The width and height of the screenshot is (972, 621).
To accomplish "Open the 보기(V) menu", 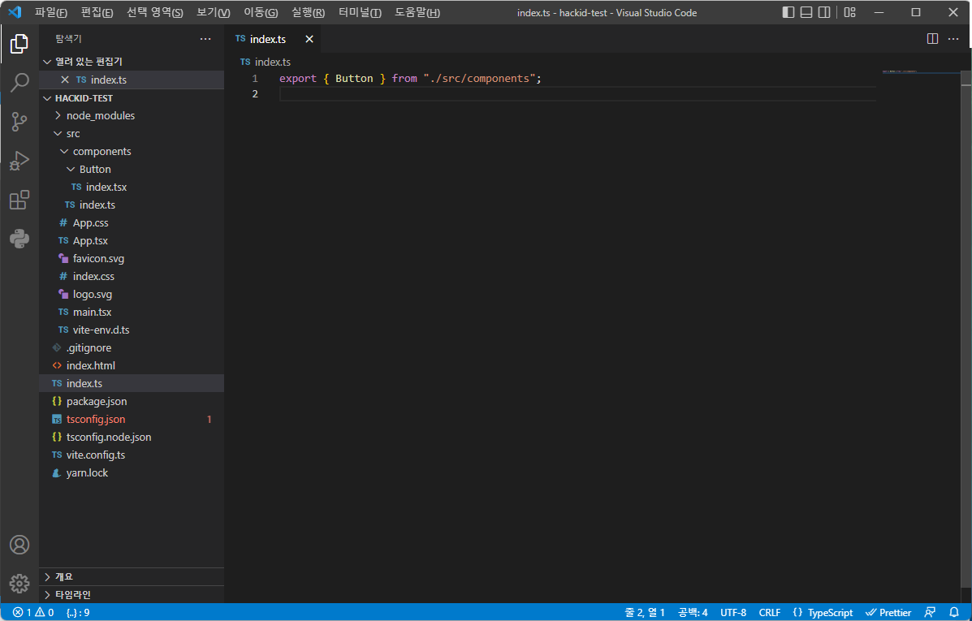I will point(213,12).
